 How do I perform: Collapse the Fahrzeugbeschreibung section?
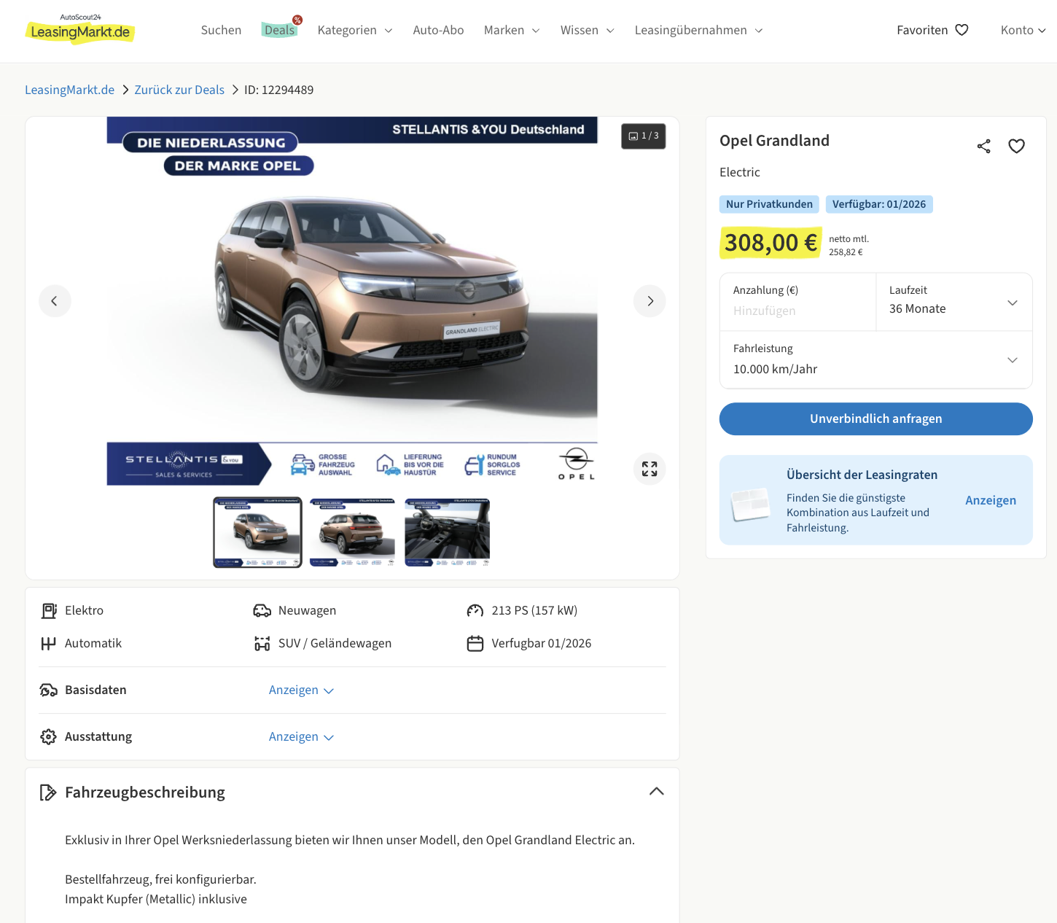(656, 792)
